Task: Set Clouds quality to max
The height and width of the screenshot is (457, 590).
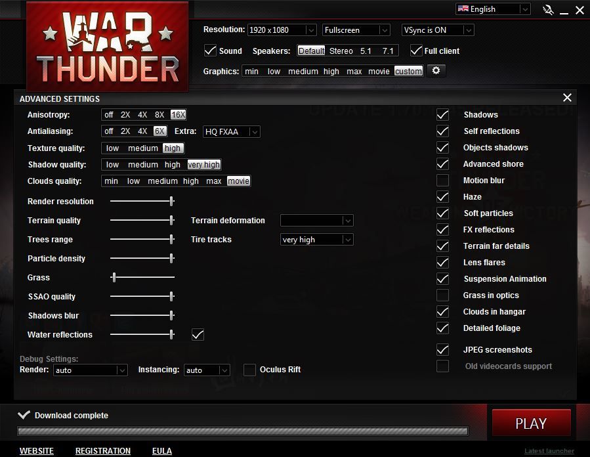Action: coord(214,181)
